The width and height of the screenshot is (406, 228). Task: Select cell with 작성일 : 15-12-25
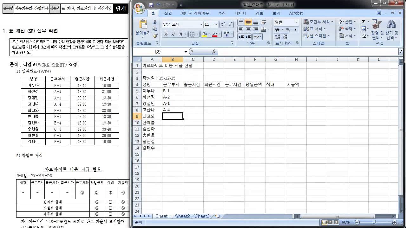tap(159, 78)
